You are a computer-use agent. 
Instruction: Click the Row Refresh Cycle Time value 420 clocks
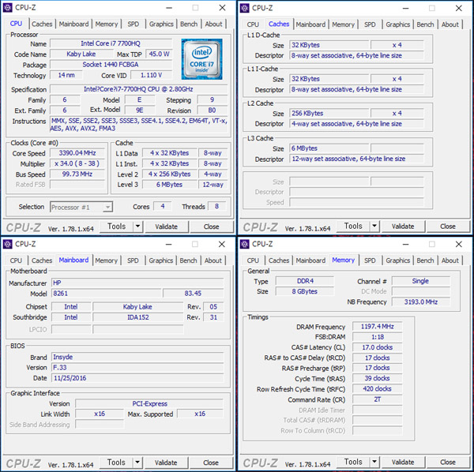[x=378, y=388]
